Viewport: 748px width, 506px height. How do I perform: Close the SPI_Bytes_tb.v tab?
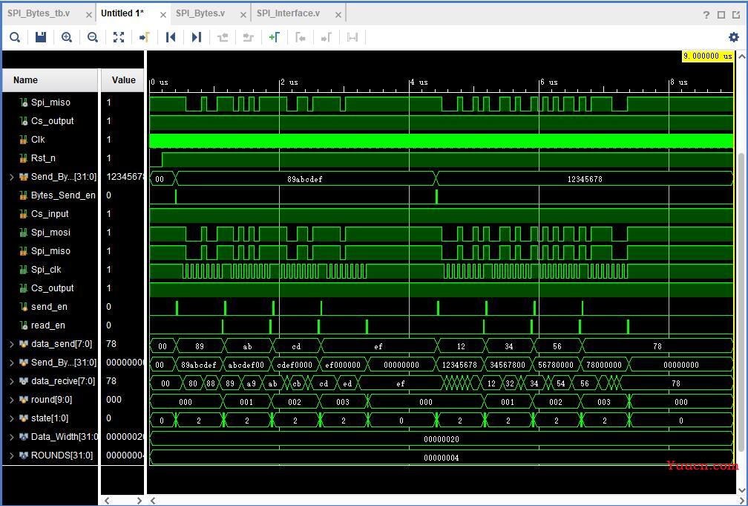(x=89, y=16)
